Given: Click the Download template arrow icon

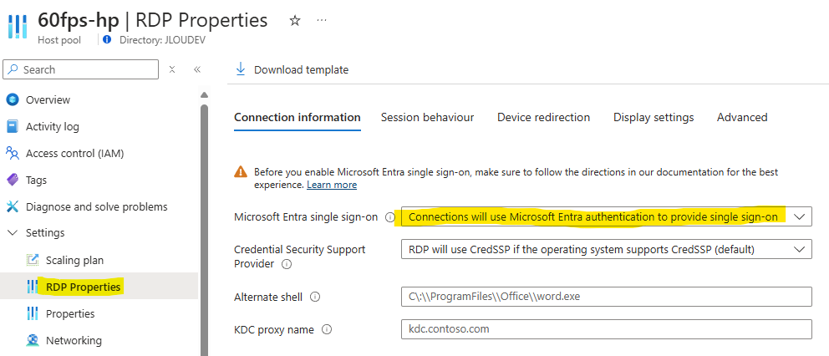Looking at the screenshot, I should (241, 69).
